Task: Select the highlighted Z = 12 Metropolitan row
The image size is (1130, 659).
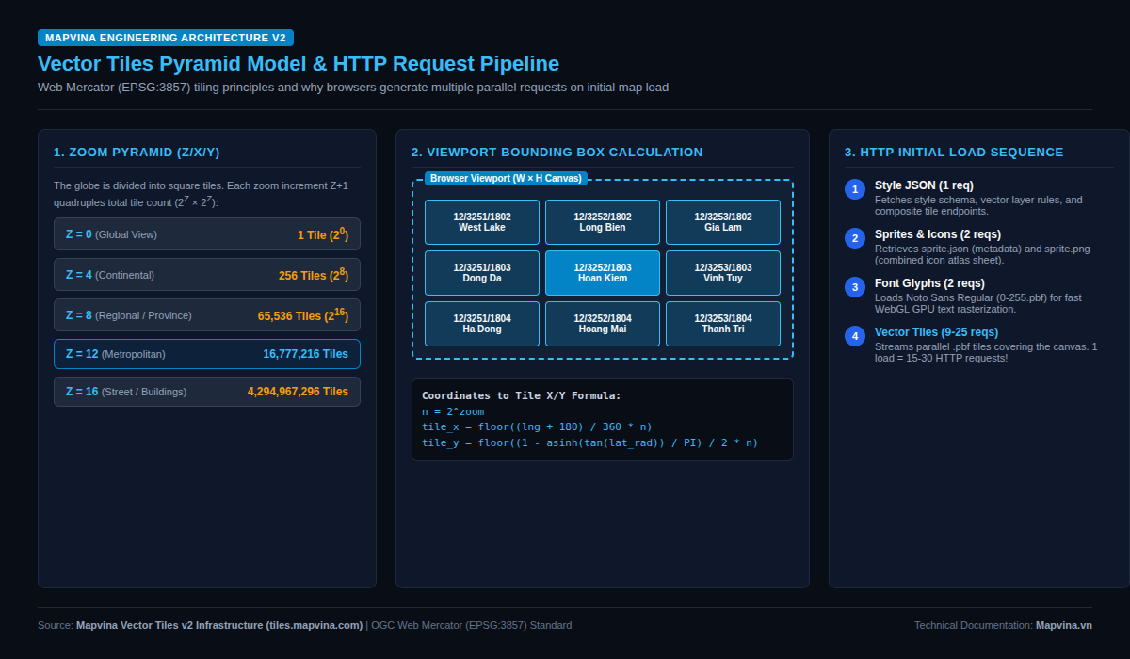Action: (x=207, y=354)
